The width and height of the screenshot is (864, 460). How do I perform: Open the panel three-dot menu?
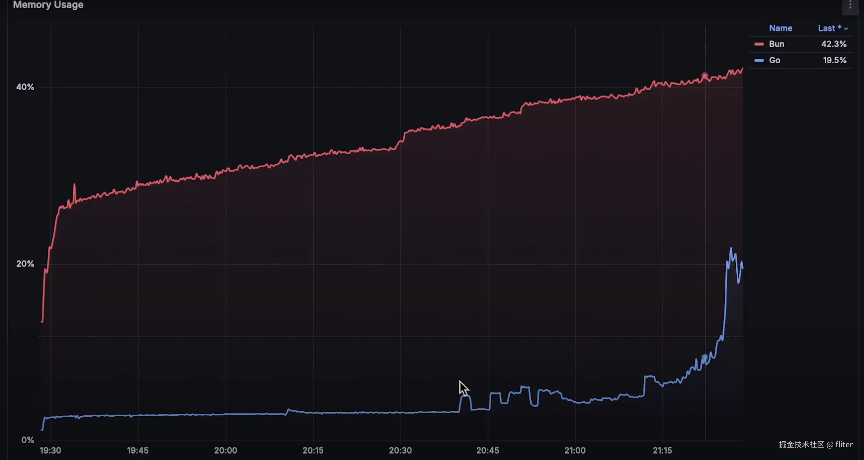pos(850,5)
